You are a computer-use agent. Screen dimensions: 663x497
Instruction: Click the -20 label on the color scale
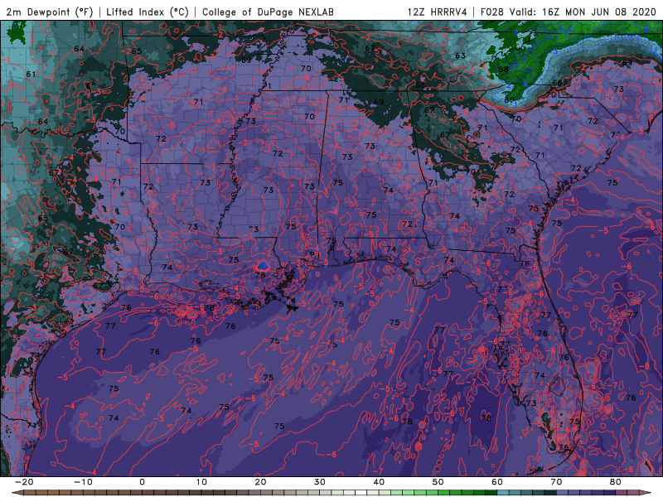(x=24, y=482)
